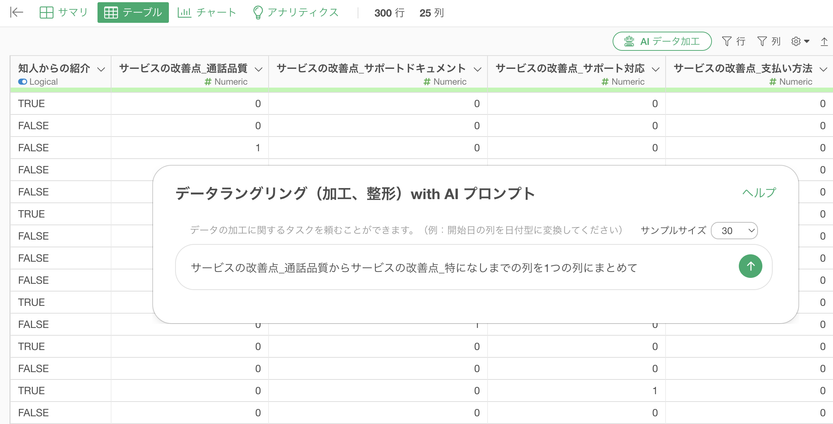Expand the サービスの改善点_サポート対応 column menu
Screen dimensions: 833x424
655,69
